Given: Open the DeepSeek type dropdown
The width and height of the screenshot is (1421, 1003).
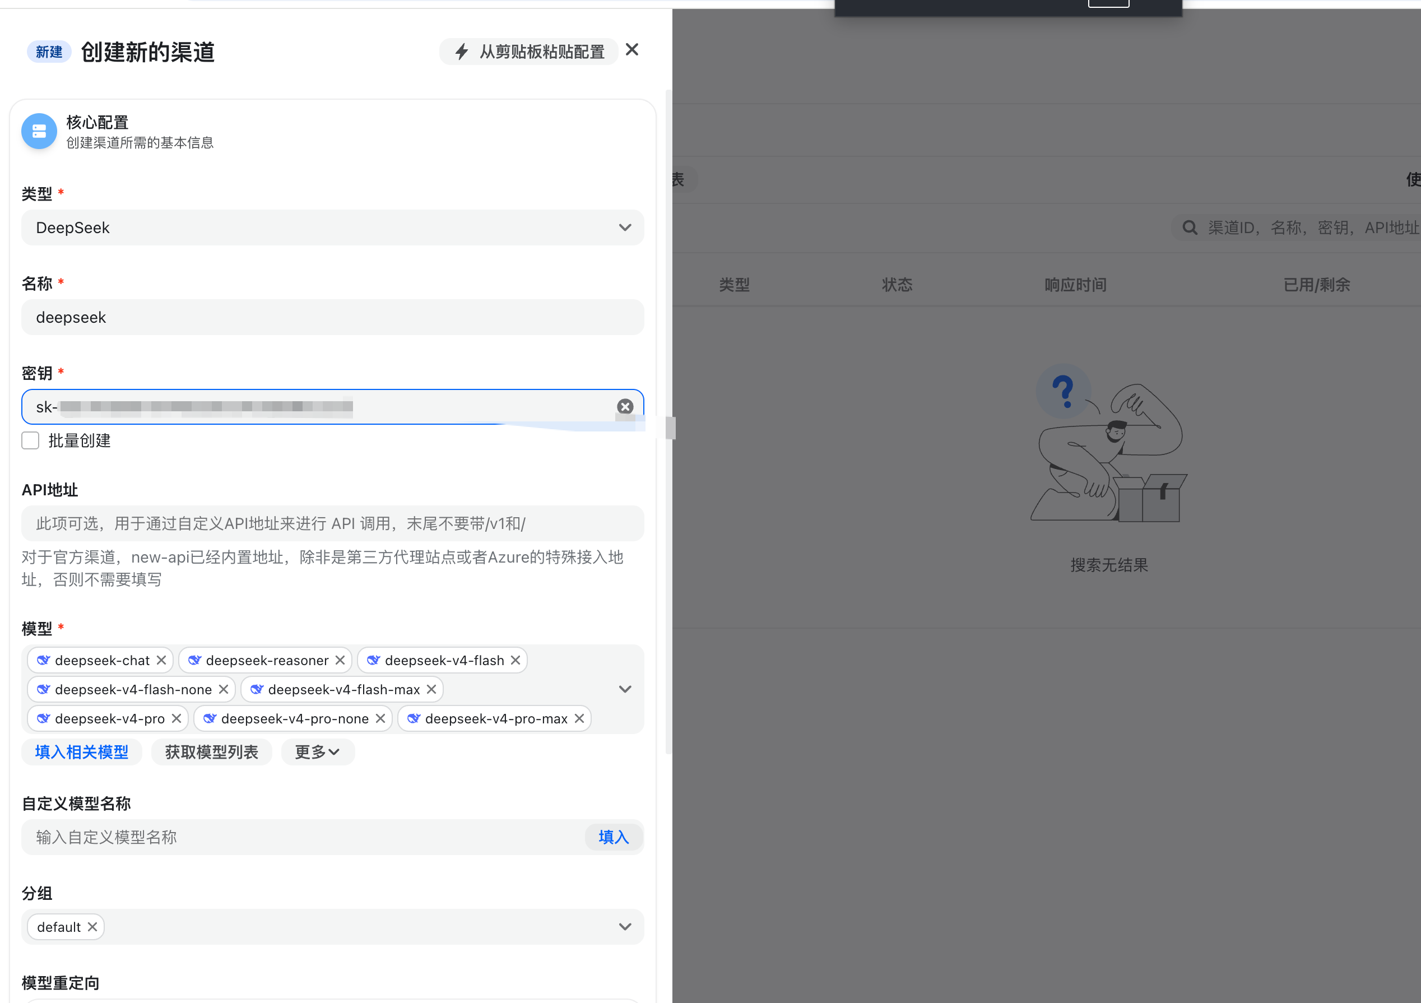Looking at the screenshot, I should [332, 227].
